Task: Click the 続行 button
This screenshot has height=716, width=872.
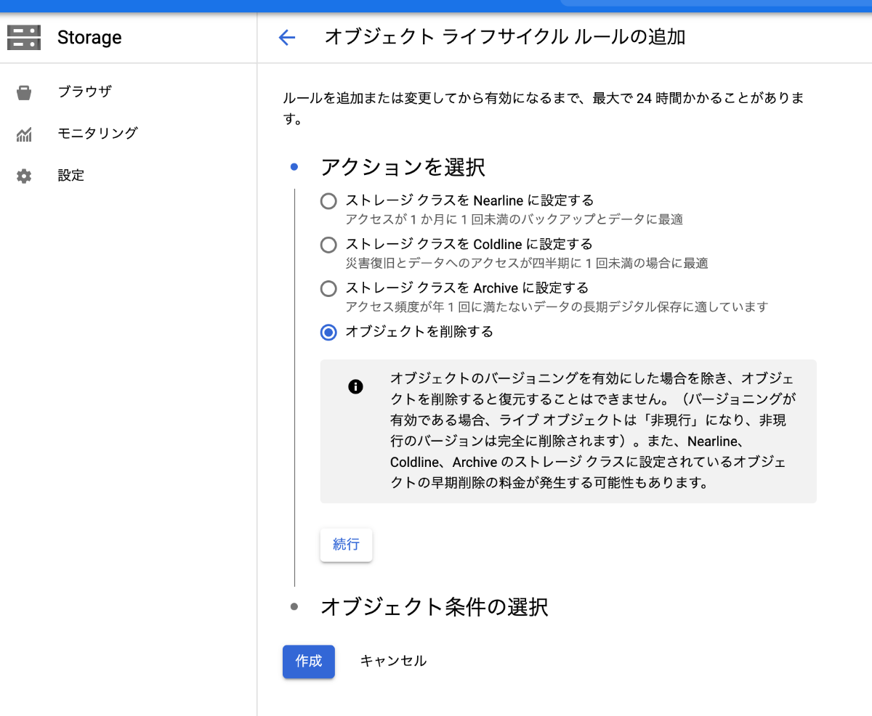Action: [x=346, y=545]
